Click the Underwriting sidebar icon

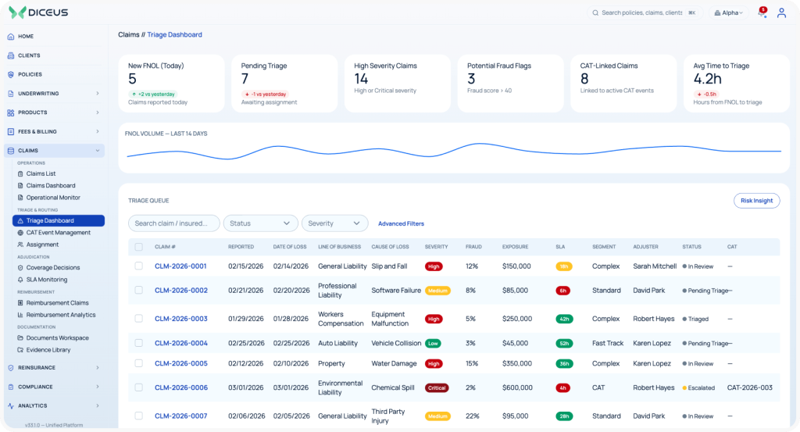point(11,94)
